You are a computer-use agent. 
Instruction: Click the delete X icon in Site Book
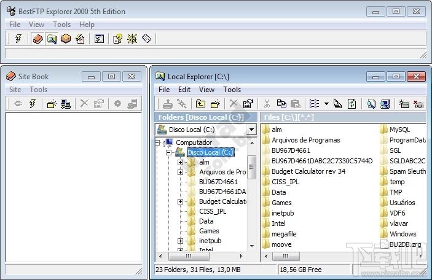pos(84,104)
